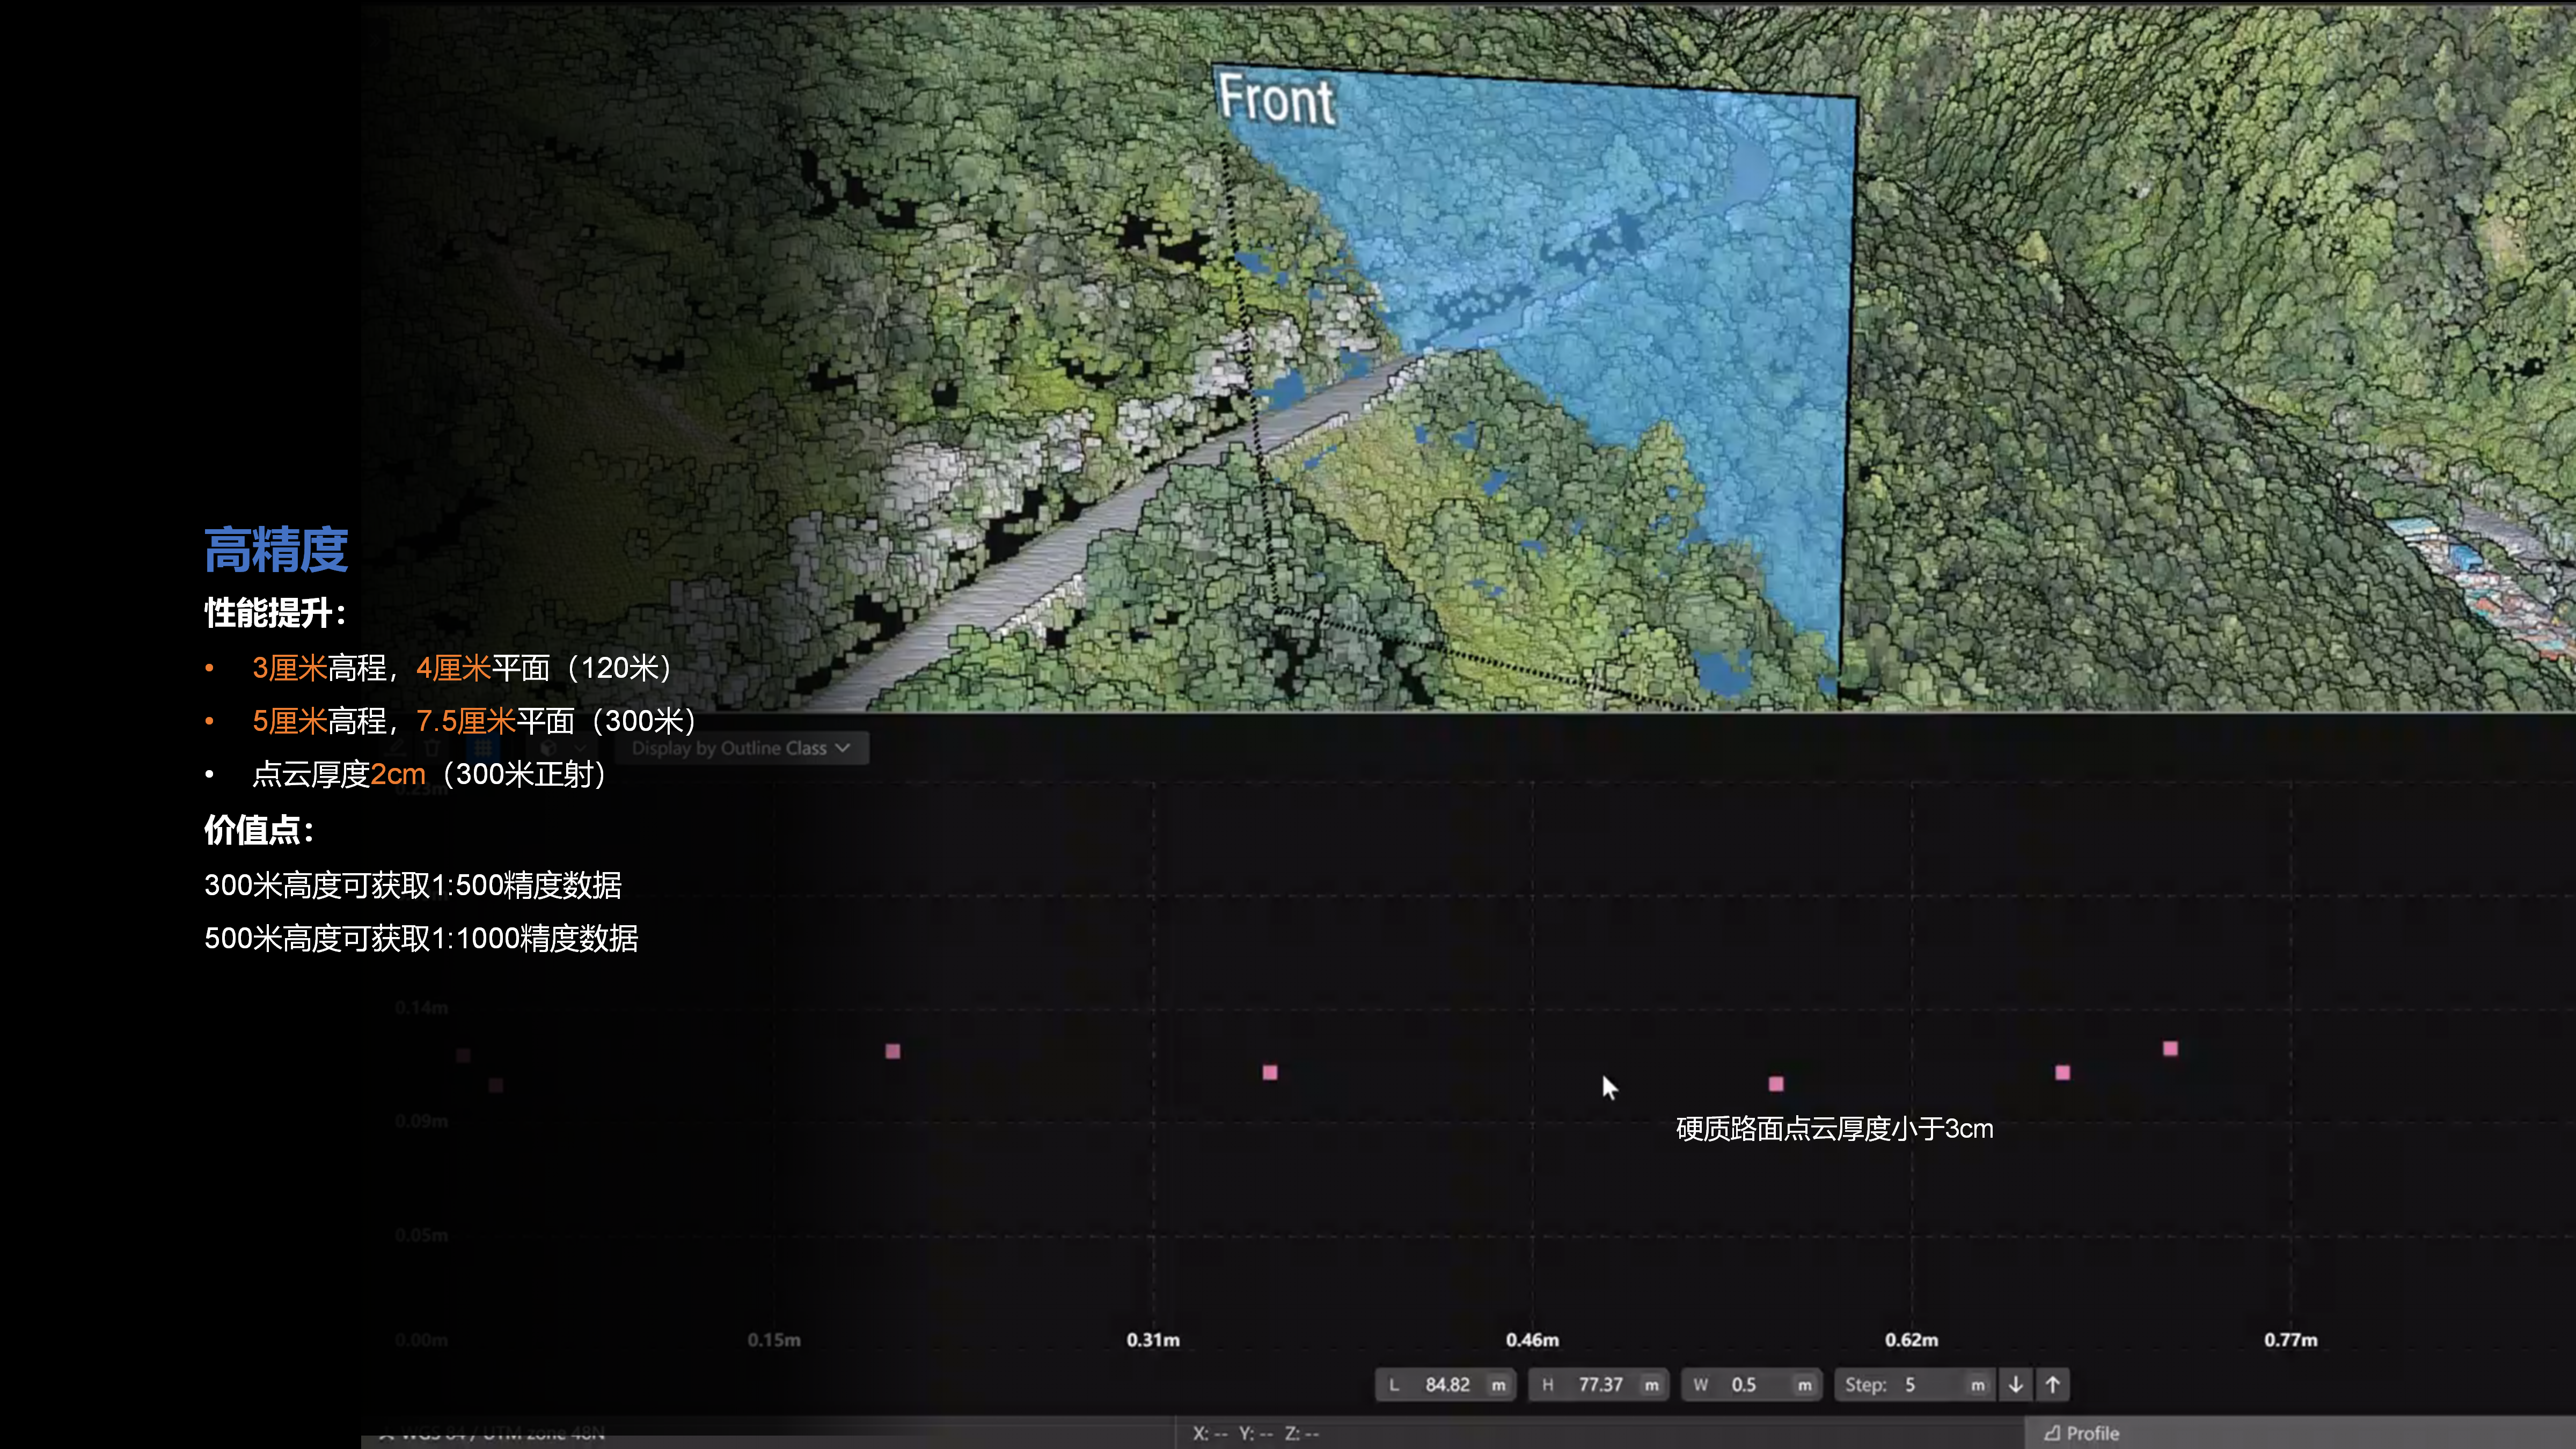Screen dimensions: 2576x1449
Task: Click the X Y Z coordinate readout
Action: tap(1256, 1434)
